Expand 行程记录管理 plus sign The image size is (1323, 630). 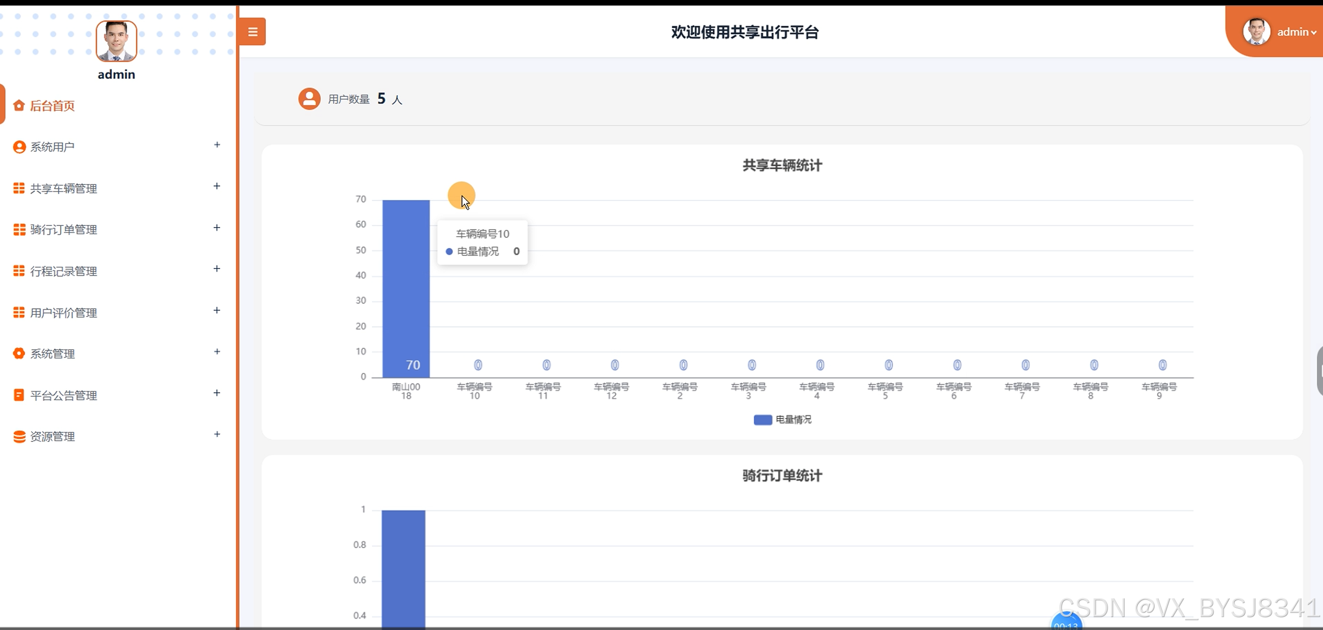click(x=217, y=269)
